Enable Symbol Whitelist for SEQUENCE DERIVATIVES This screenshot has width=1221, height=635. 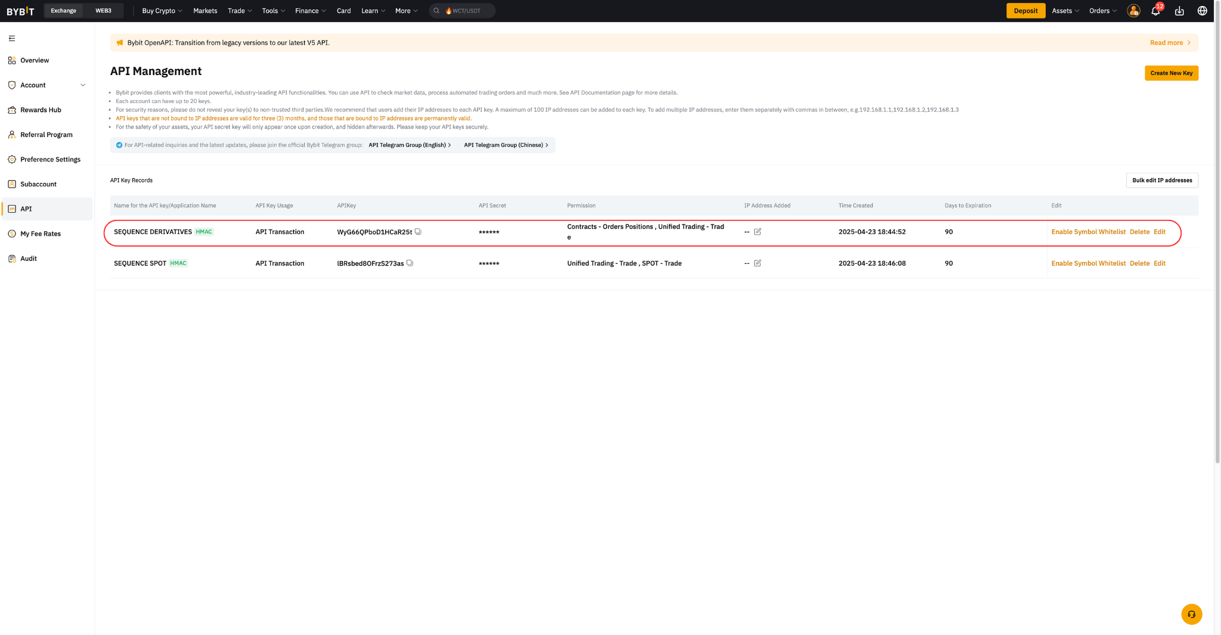pyautogui.click(x=1088, y=232)
